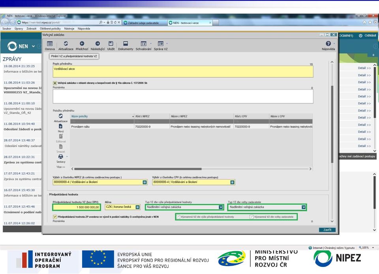379x274 pixels.
Task: Click the dialog's vertical scrollbar thumb
Action: click(x=332, y=124)
